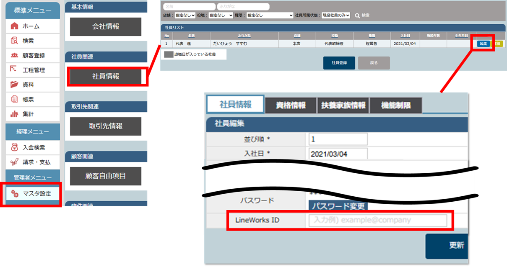Open 検索 search icon in standard menu
Screen dimensions: 507x267
(x=14, y=41)
